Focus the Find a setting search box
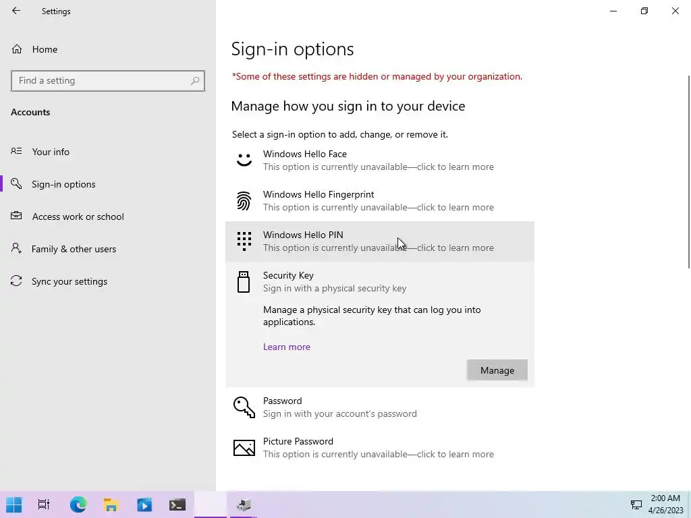This screenshot has width=691, height=518. (x=108, y=81)
